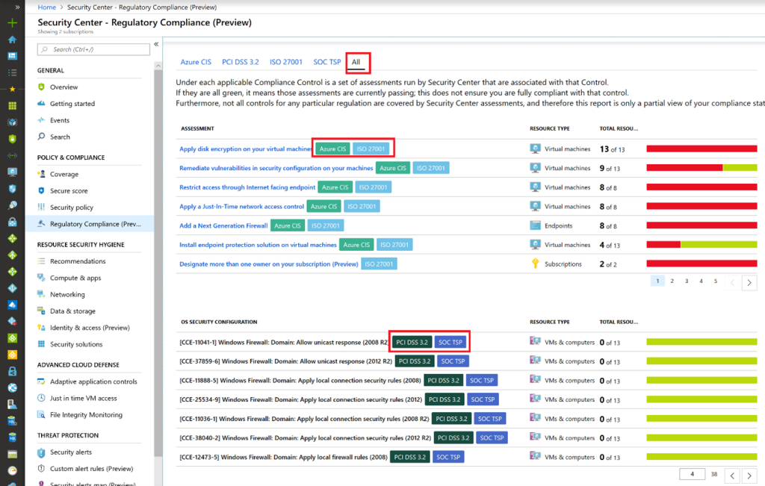Open Apply a Just-In-Time network access control
The width and height of the screenshot is (765, 486).
(241, 206)
